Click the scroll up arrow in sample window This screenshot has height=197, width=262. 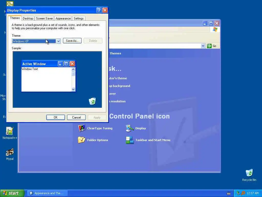tap(73, 69)
